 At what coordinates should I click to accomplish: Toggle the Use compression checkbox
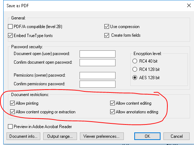(107, 27)
